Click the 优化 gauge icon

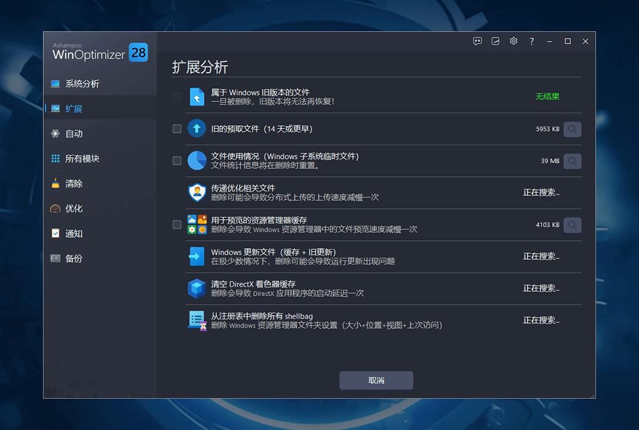(x=55, y=209)
